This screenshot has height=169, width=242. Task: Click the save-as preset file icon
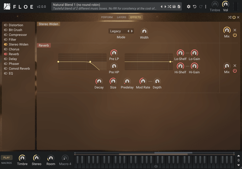click(x=178, y=7)
